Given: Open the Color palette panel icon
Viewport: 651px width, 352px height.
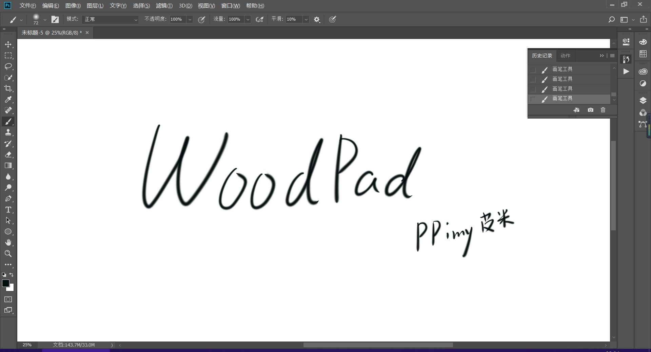Looking at the screenshot, I should (x=643, y=42).
